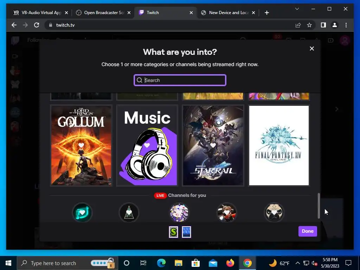Follow the channel with red-haired person avatar

pyautogui.click(x=227, y=212)
